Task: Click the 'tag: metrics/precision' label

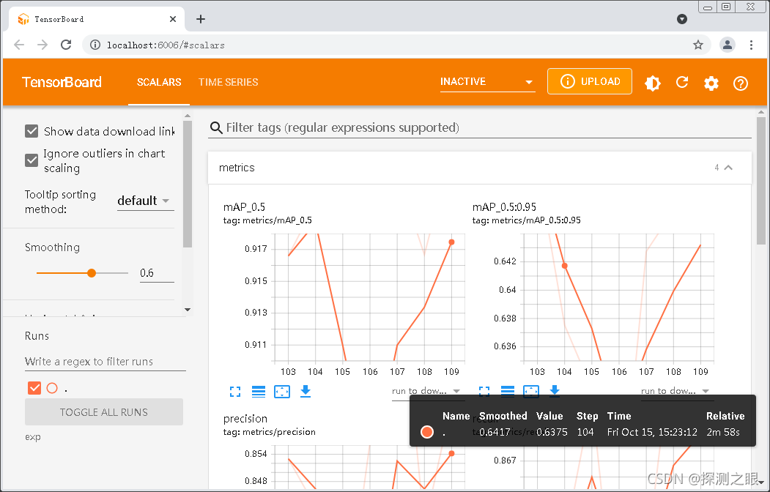Action: click(x=269, y=432)
